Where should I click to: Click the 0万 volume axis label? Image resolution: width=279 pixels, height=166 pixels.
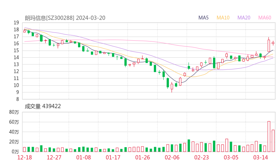[15, 152]
